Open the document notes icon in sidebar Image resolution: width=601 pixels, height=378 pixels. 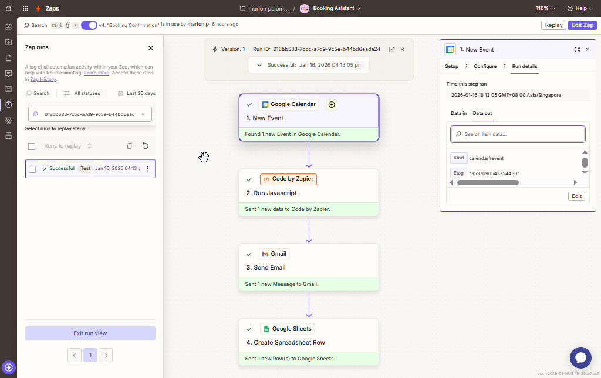(x=8, y=58)
